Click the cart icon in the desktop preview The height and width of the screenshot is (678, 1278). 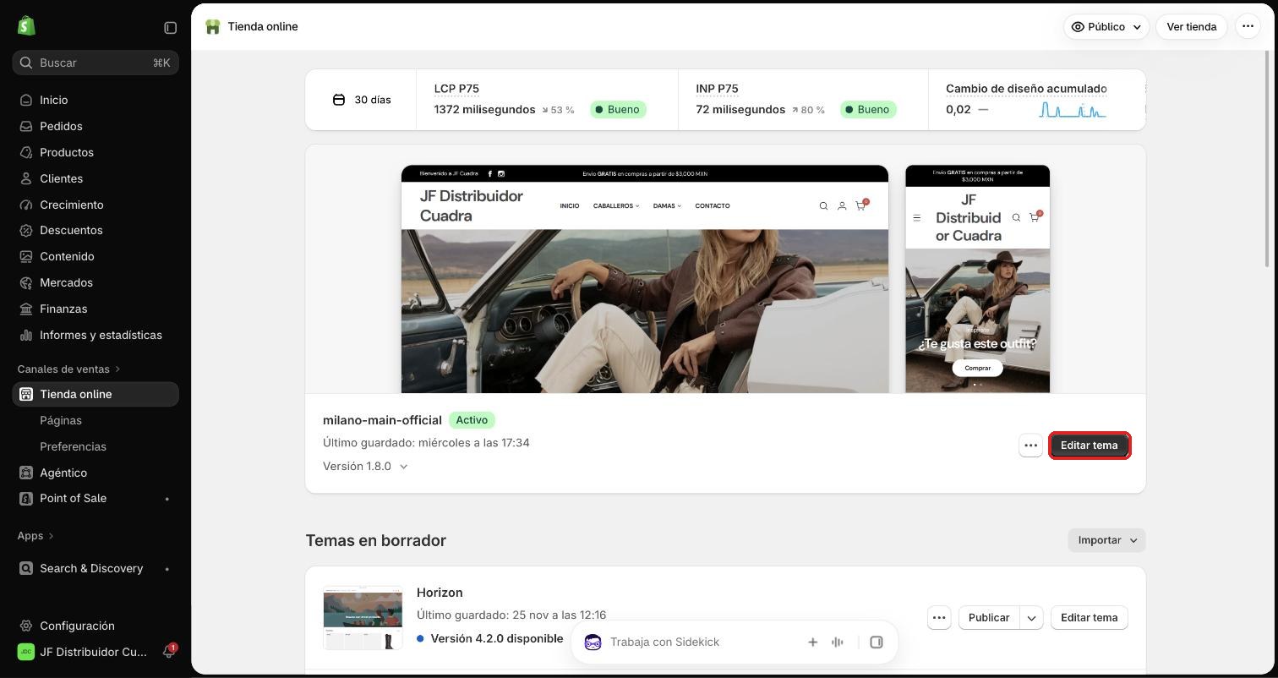pyautogui.click(x=860, y=205)
